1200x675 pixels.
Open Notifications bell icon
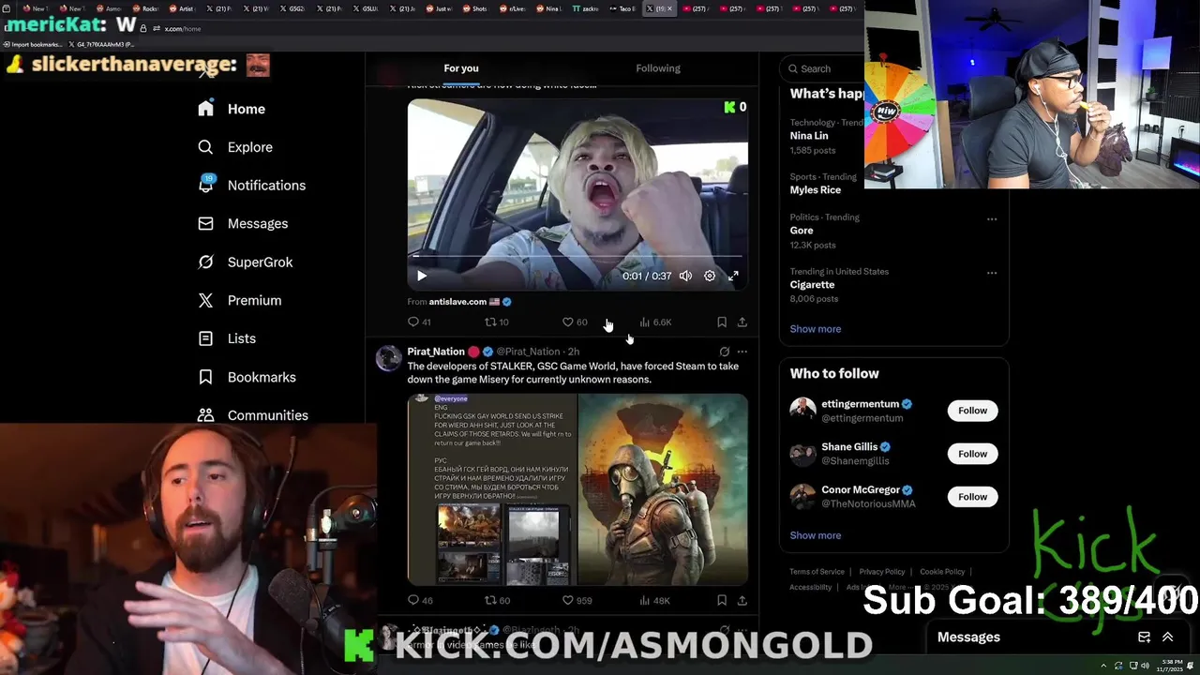(205, 185)
